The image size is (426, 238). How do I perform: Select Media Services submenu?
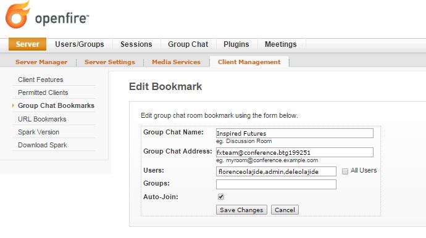(x=176, y=62)
